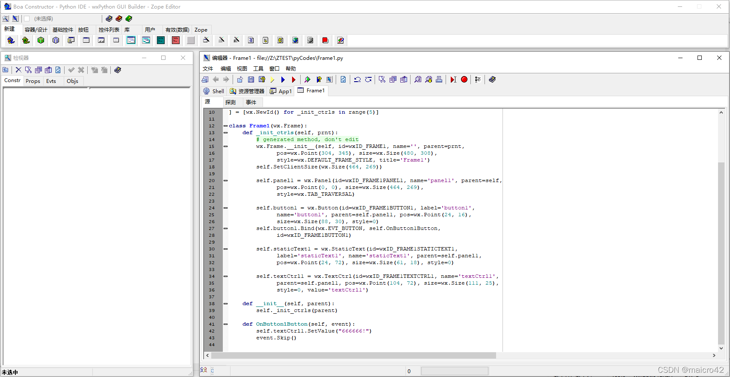This screenshot has width=730, height=377.
Task: Redo using the editor toolbar redo arrow
Action: point(368,80)
